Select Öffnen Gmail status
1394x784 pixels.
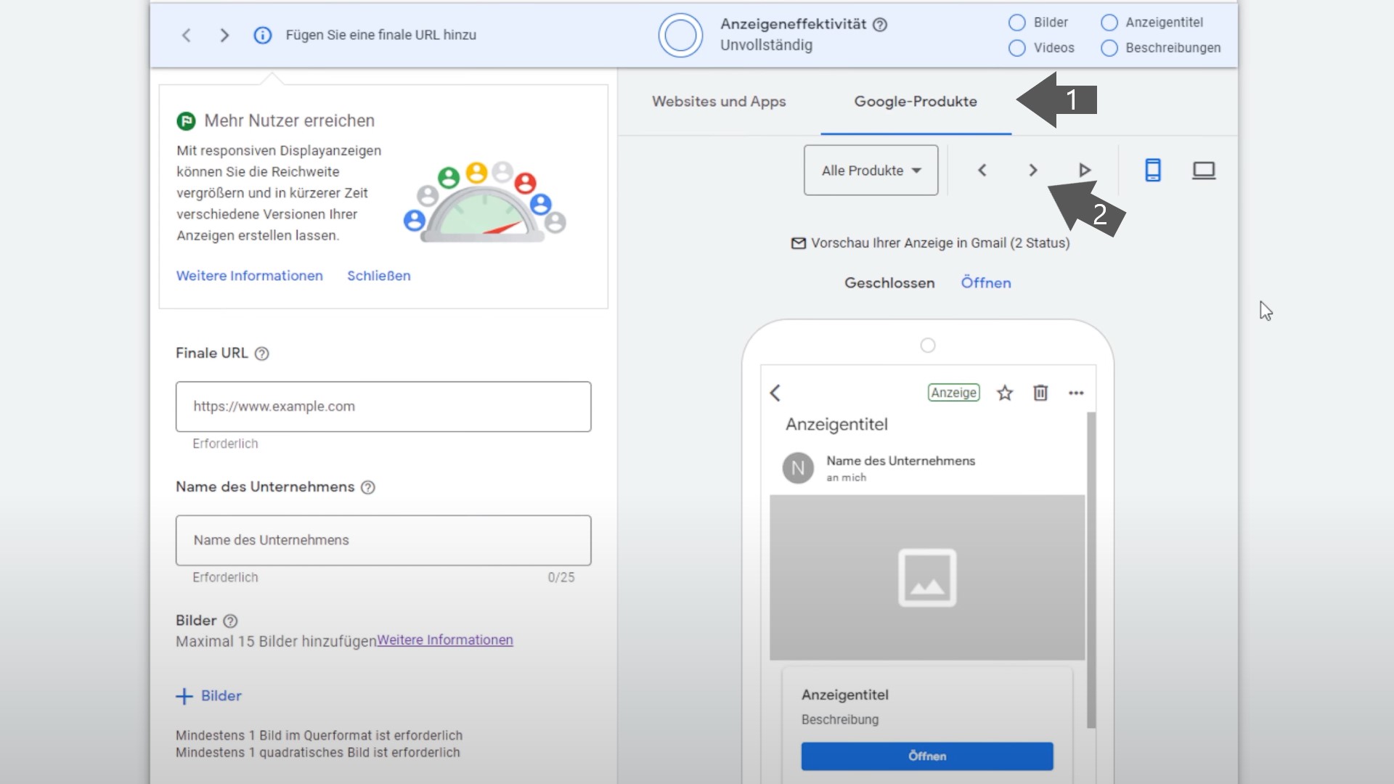986,283
